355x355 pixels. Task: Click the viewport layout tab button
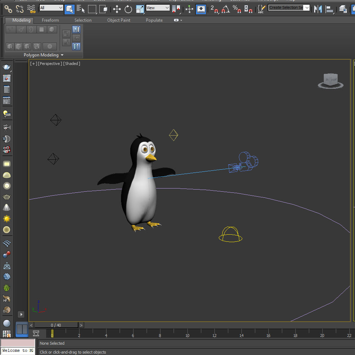pos(22,329)
